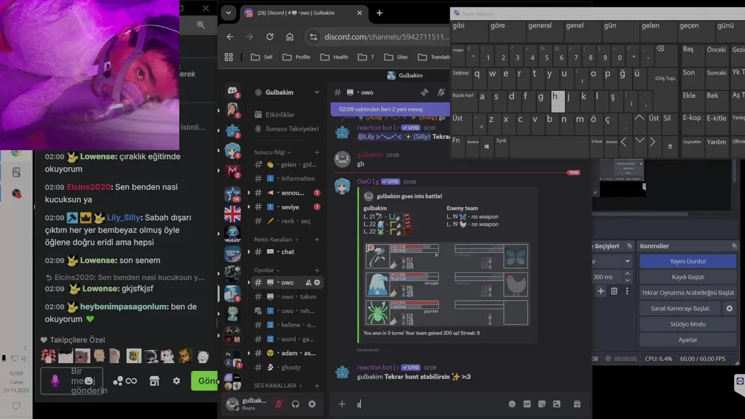Toggle Discord headphones deafen icon
Image resolution: width=745 pixels, height=419 pixels.
(x=296, y=404)
